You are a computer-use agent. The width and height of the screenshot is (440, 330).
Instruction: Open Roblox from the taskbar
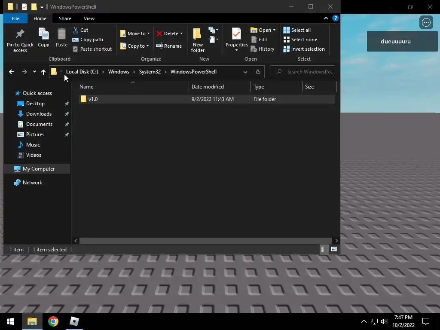(x=74, y=321)
